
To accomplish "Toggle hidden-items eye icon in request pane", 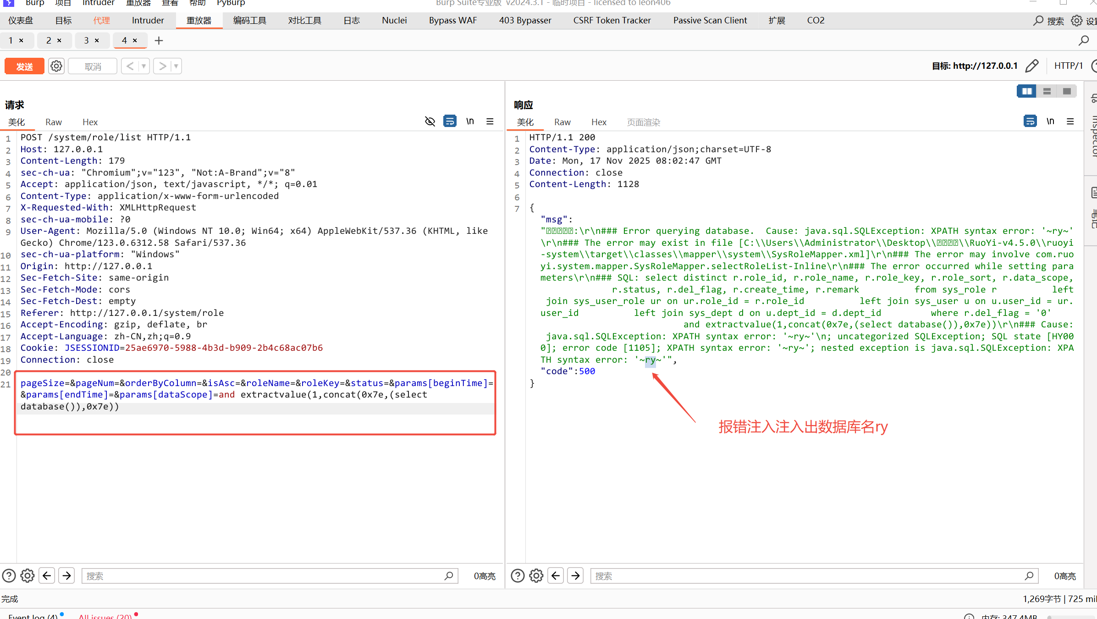I will tap(430, 122).
